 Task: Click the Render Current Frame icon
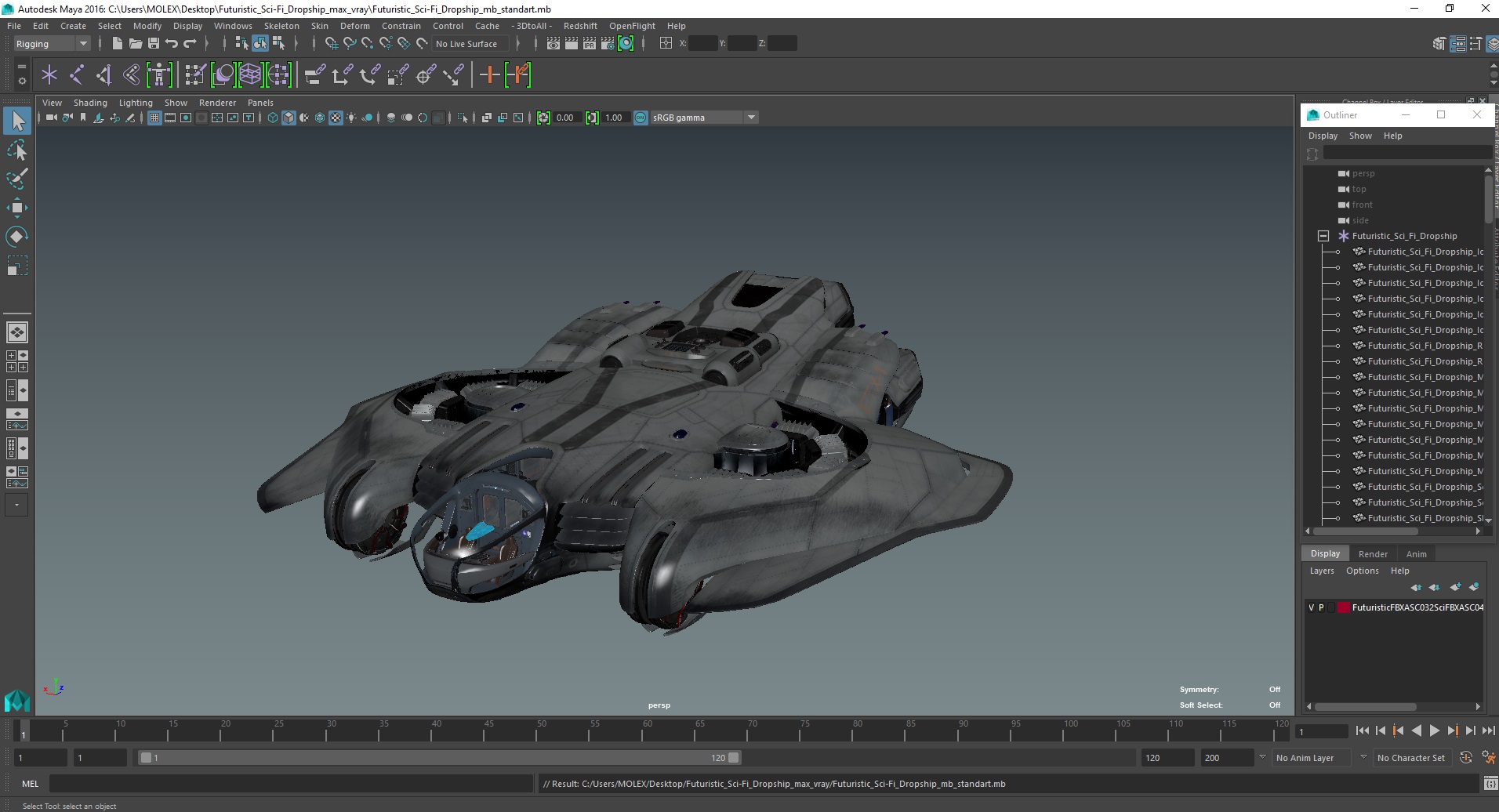[x=572, y=43]
